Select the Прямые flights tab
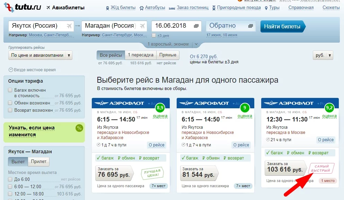 click(168, 55)
